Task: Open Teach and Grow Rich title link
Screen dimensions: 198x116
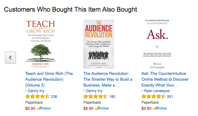Action: point(49,79)
